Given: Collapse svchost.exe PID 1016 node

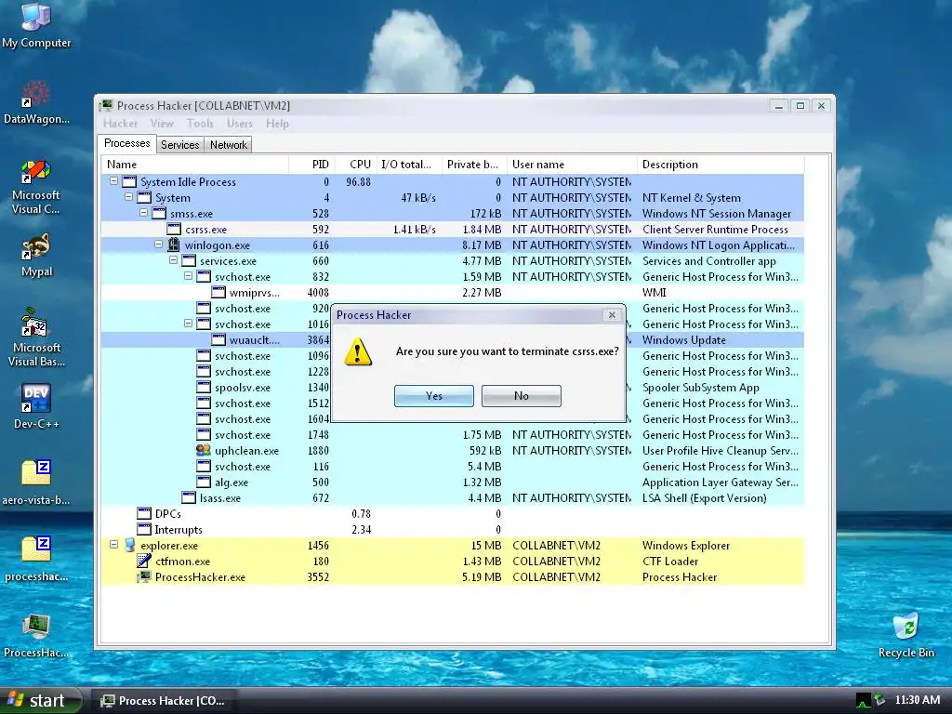Looking at the screenshot, I should 188,323.
